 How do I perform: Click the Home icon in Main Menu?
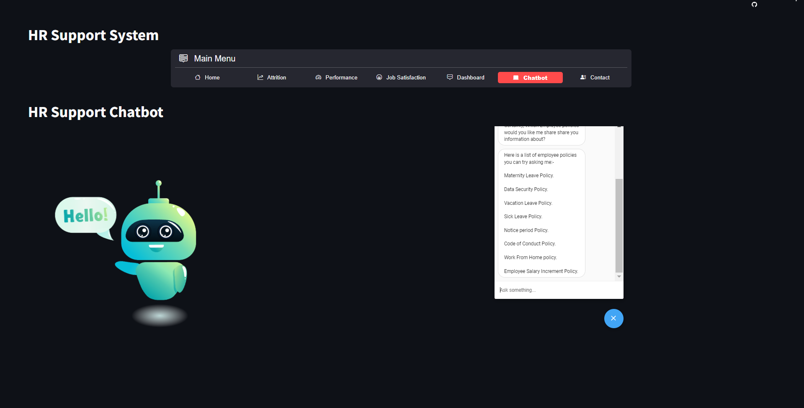[197, 77]
